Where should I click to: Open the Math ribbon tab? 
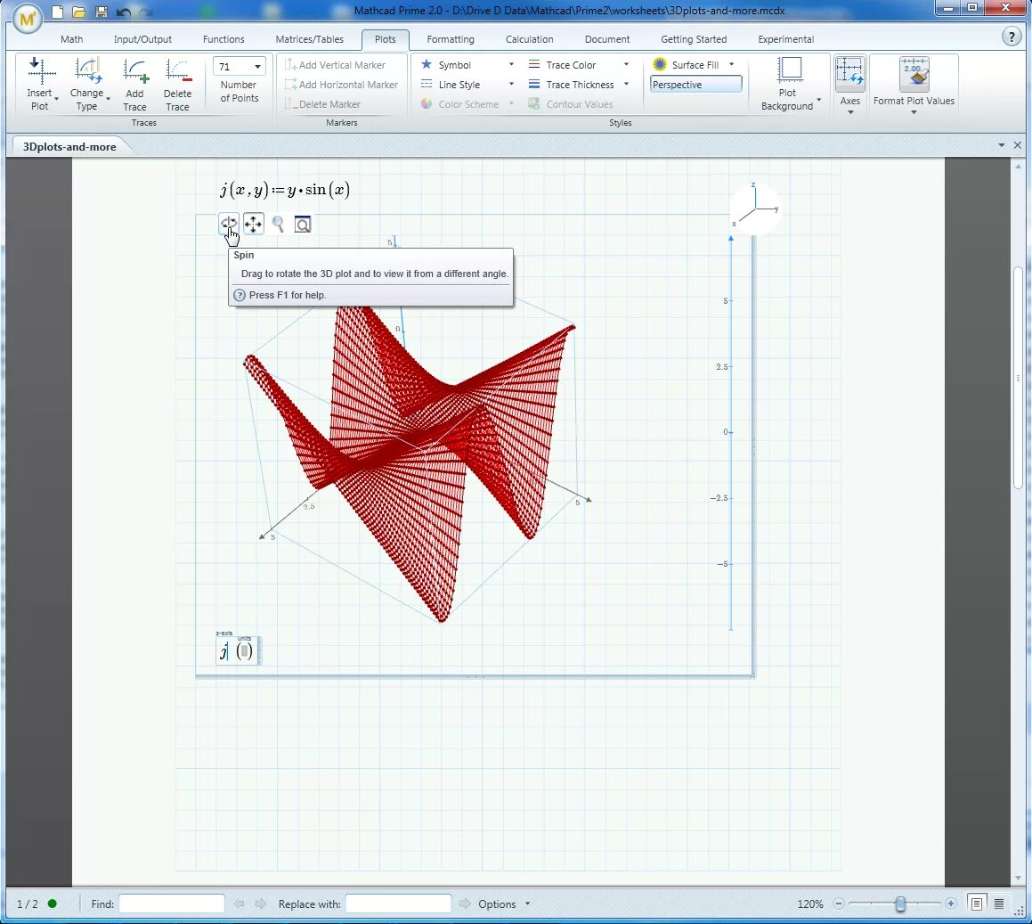tap(72, 39)
